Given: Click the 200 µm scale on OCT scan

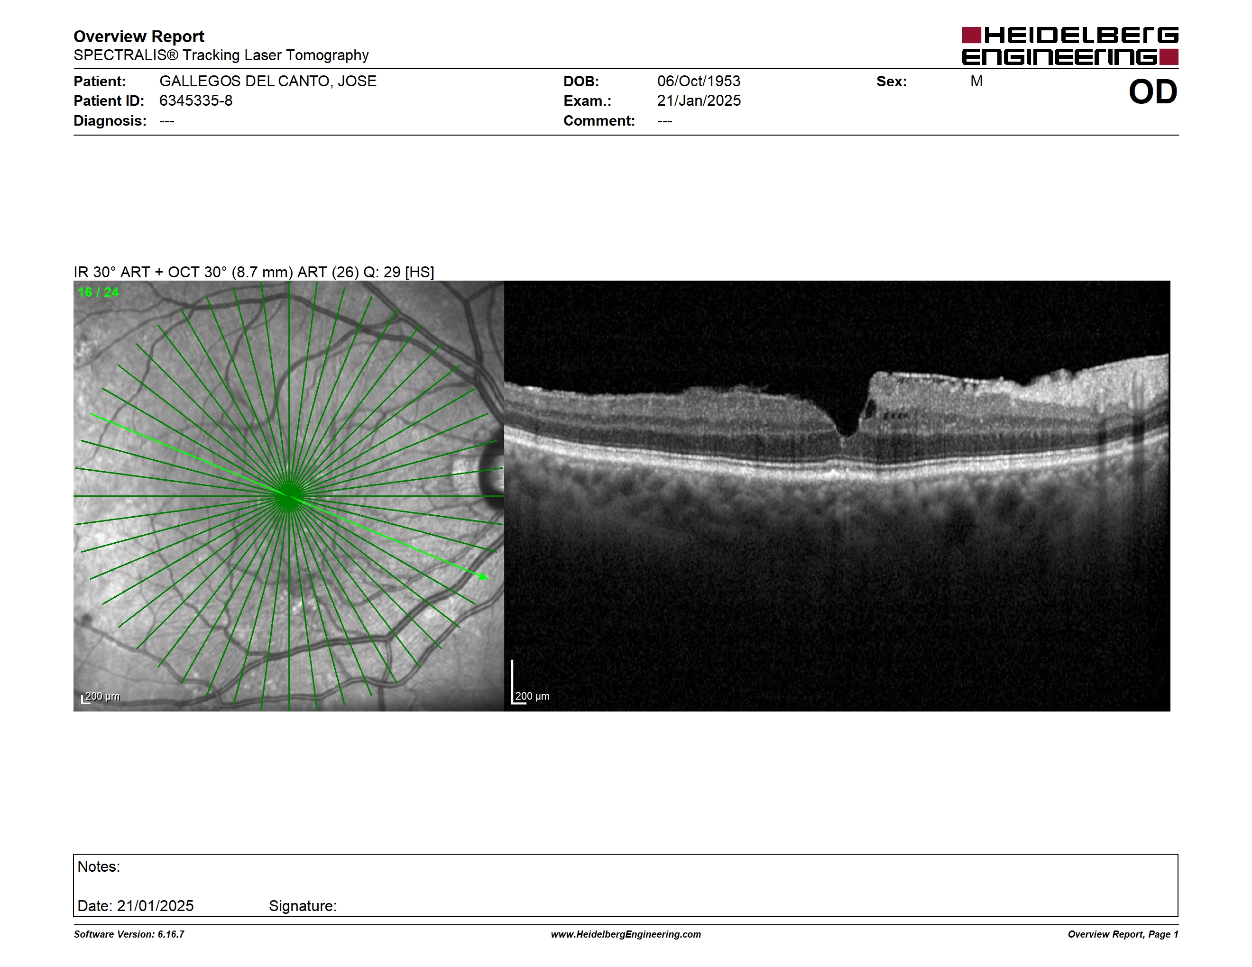Looking at the screenshot, I should [530, 683].
